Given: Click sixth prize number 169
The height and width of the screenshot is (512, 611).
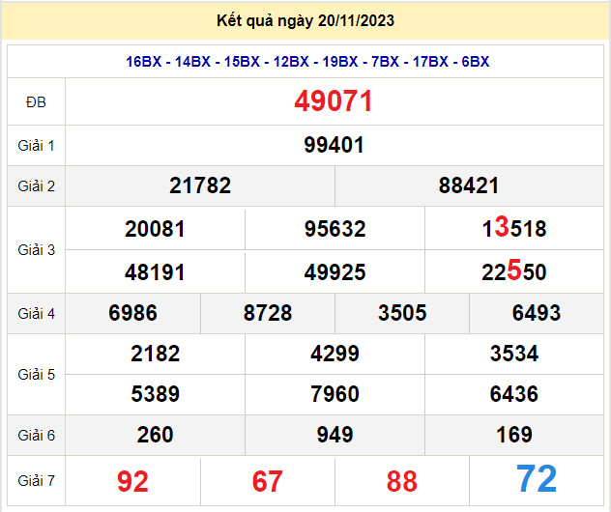Looking at the screenshot, I should tap(514, 435).
